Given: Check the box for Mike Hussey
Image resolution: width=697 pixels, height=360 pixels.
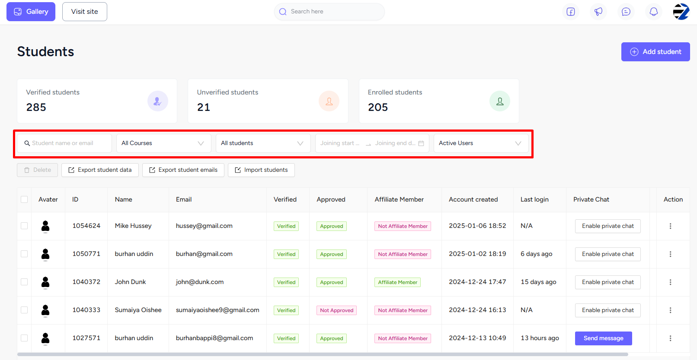Looking at the screenshot, I should point(24,226).
